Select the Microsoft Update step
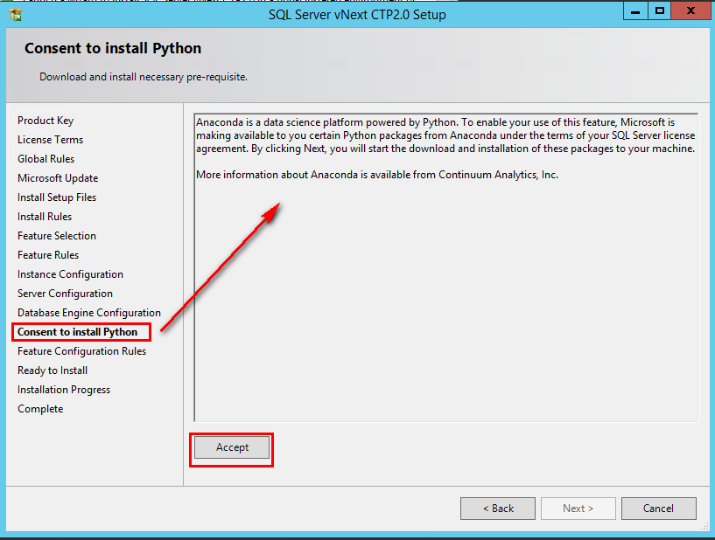Screen dimensions: 715x540 58,178
